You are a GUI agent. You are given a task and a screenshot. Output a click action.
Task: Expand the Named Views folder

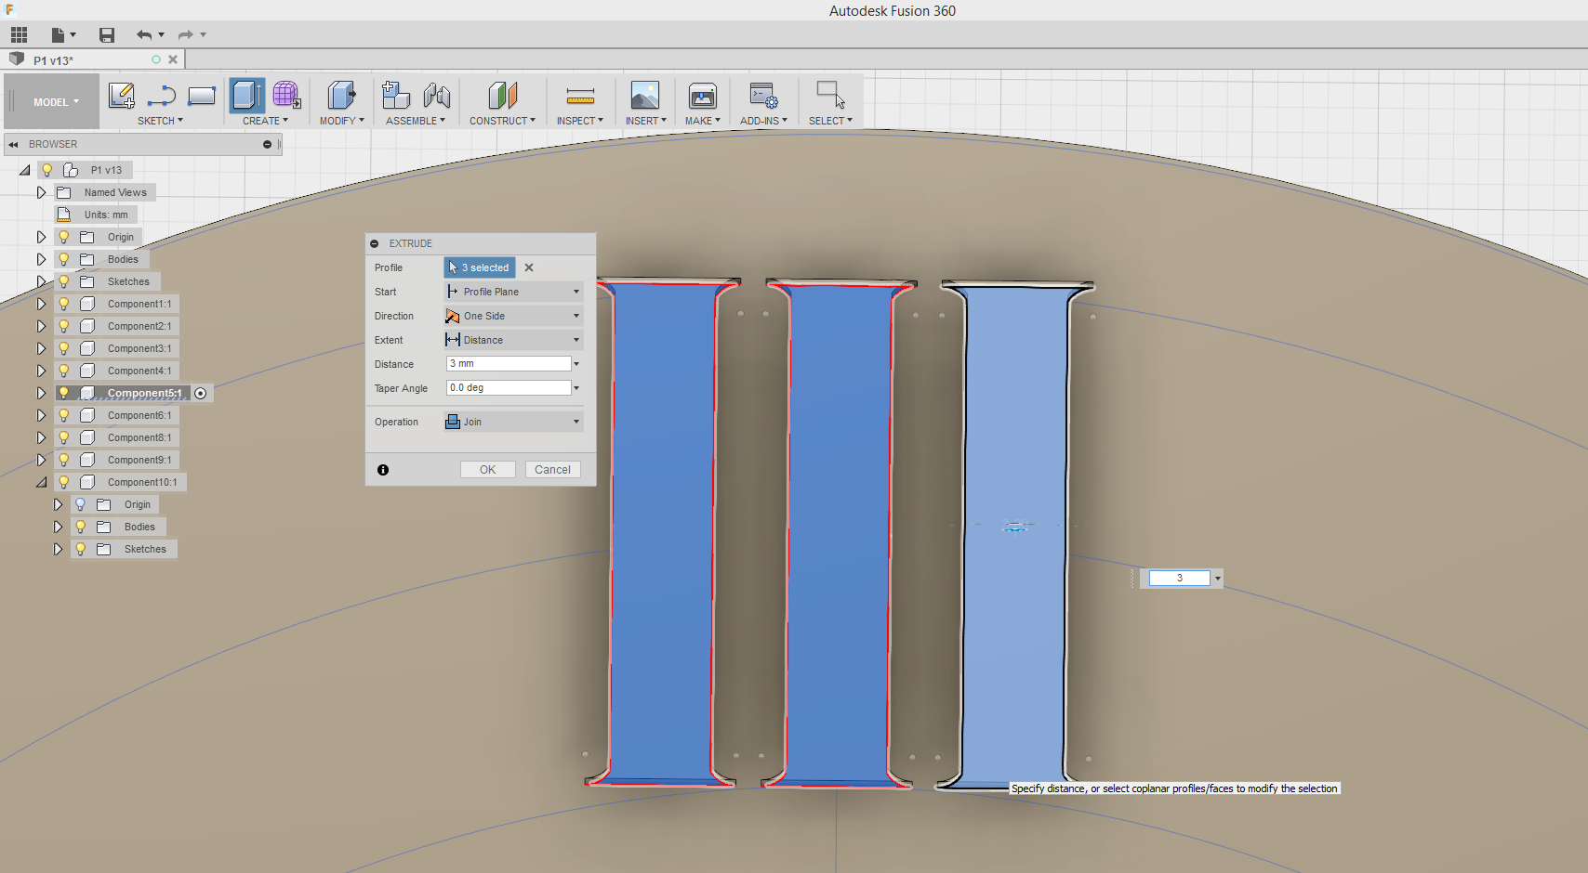[x=41, y=192]
